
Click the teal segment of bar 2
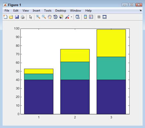coord(75,71)
